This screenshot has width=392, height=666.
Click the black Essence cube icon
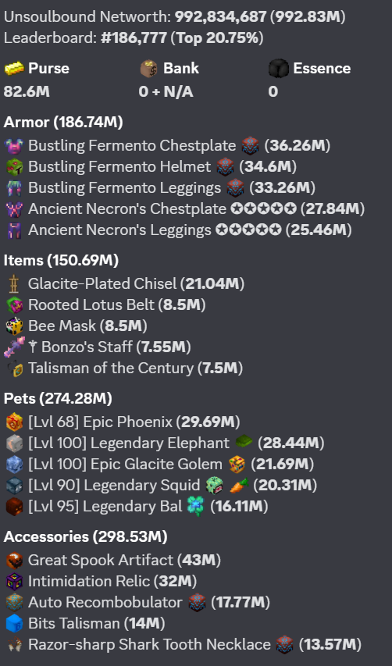pyautogui.click(x=279, y=69)
